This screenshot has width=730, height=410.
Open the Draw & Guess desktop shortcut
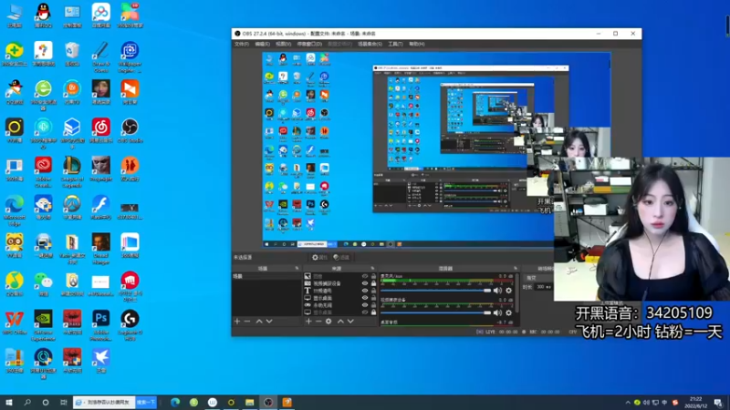click(x=101, y=56)
